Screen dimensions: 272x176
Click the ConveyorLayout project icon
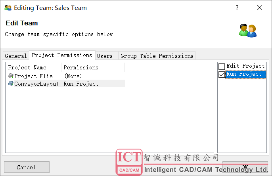click(x=11, y=83)
